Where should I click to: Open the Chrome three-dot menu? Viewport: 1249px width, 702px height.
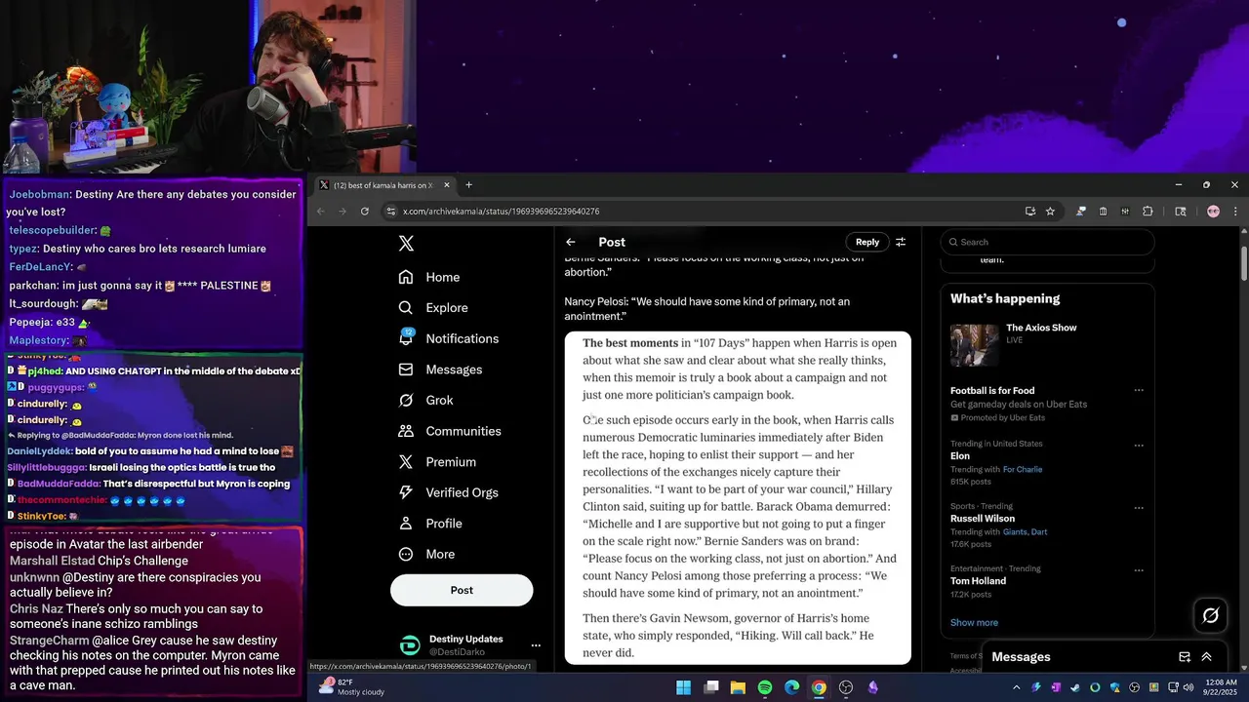point(1235,211)
